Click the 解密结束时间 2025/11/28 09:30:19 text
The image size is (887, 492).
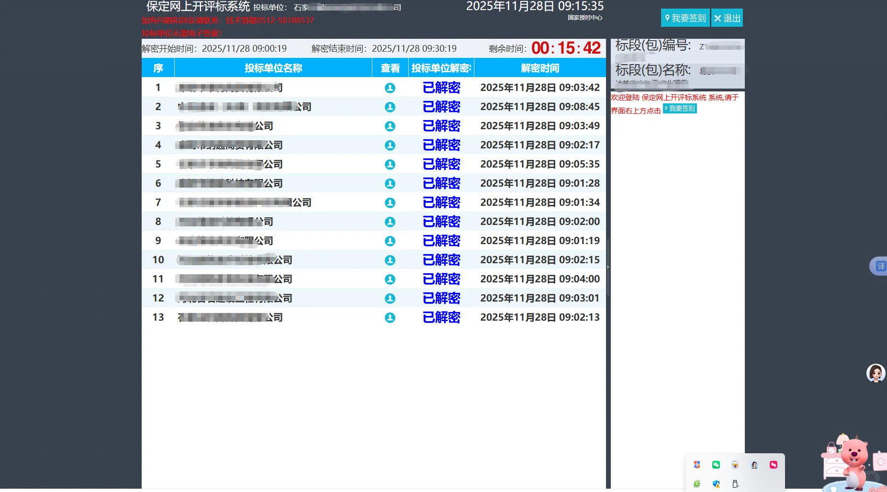point(384,49)
